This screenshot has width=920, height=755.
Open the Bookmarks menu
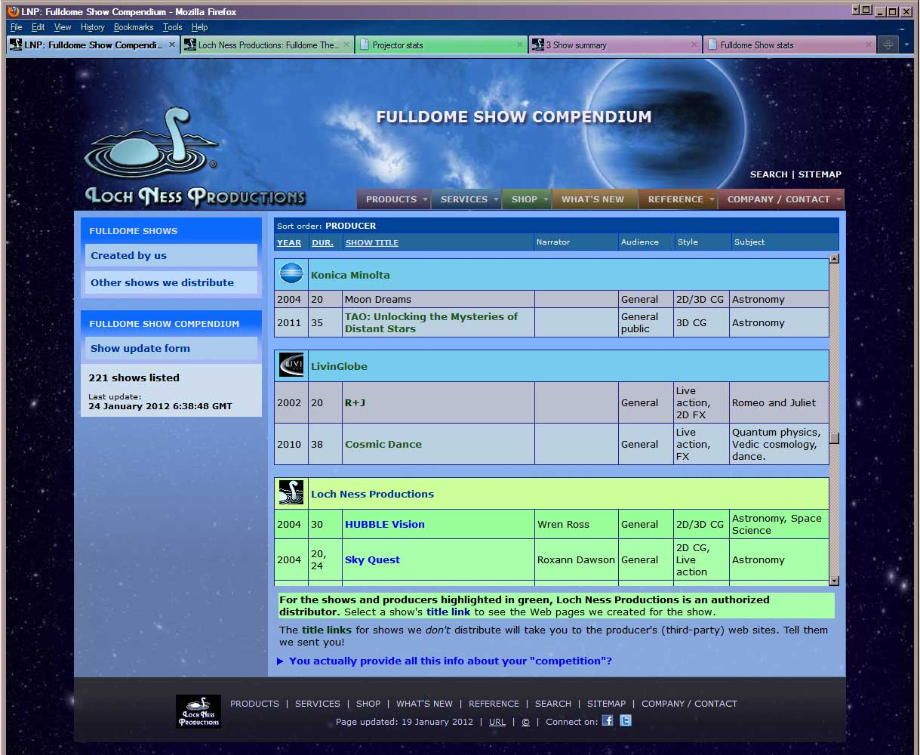(x=134, y=27)
